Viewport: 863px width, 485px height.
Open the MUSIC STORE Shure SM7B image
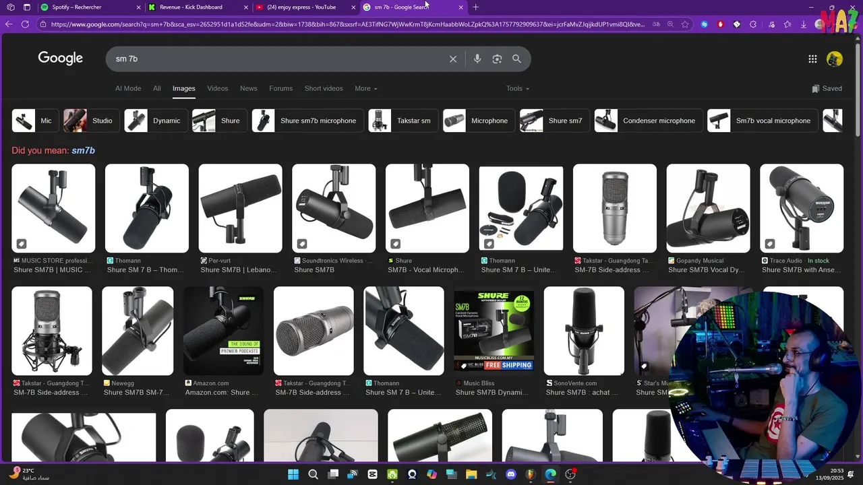click(53, 208)
